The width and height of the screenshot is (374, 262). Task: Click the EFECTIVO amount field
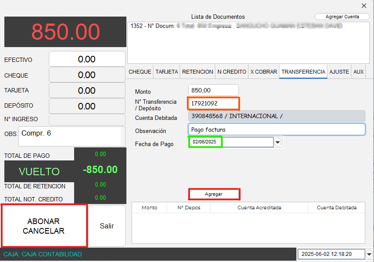87,59
